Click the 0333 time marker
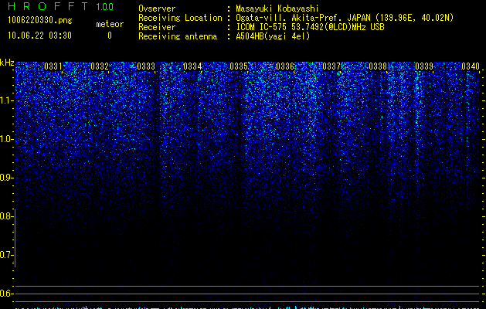 [x=146, y=66]
